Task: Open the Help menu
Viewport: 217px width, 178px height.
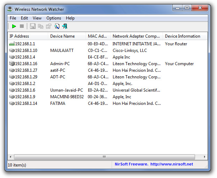Action: pos(70,18)
